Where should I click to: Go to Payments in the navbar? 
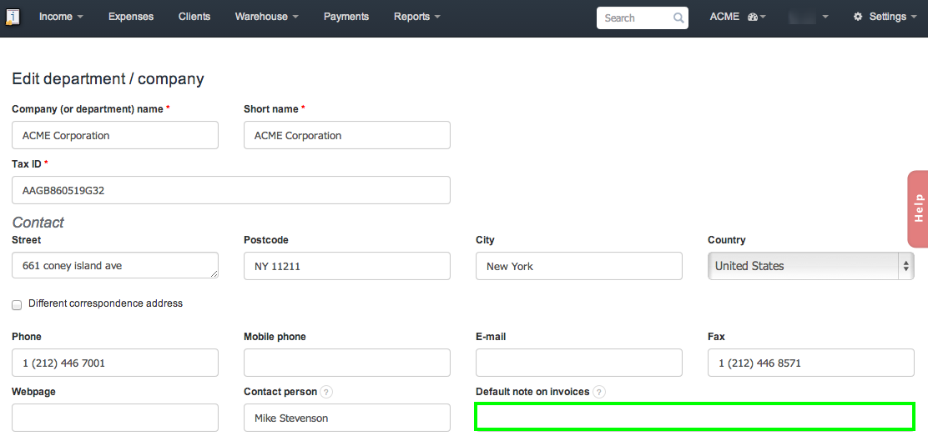click(x=346, y=18)
